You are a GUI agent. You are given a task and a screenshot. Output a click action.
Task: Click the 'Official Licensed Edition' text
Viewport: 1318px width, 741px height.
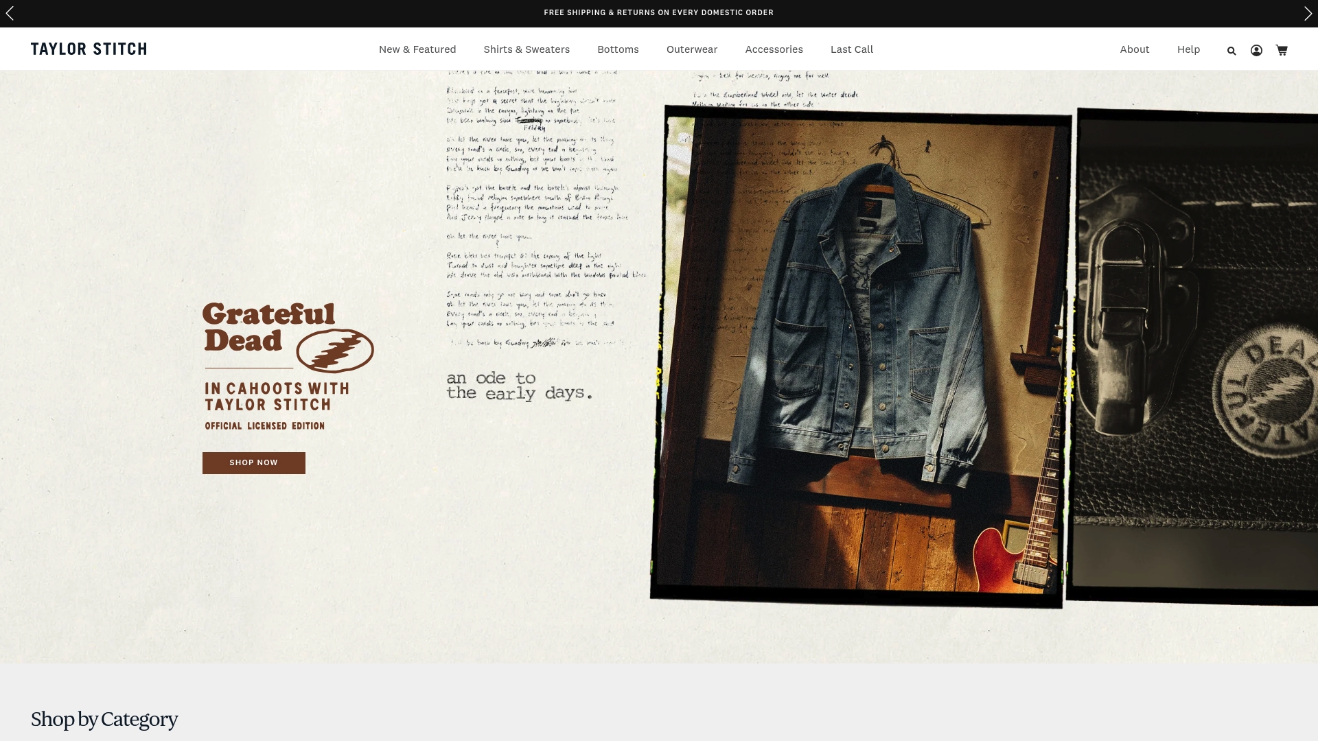click(264, 426)
